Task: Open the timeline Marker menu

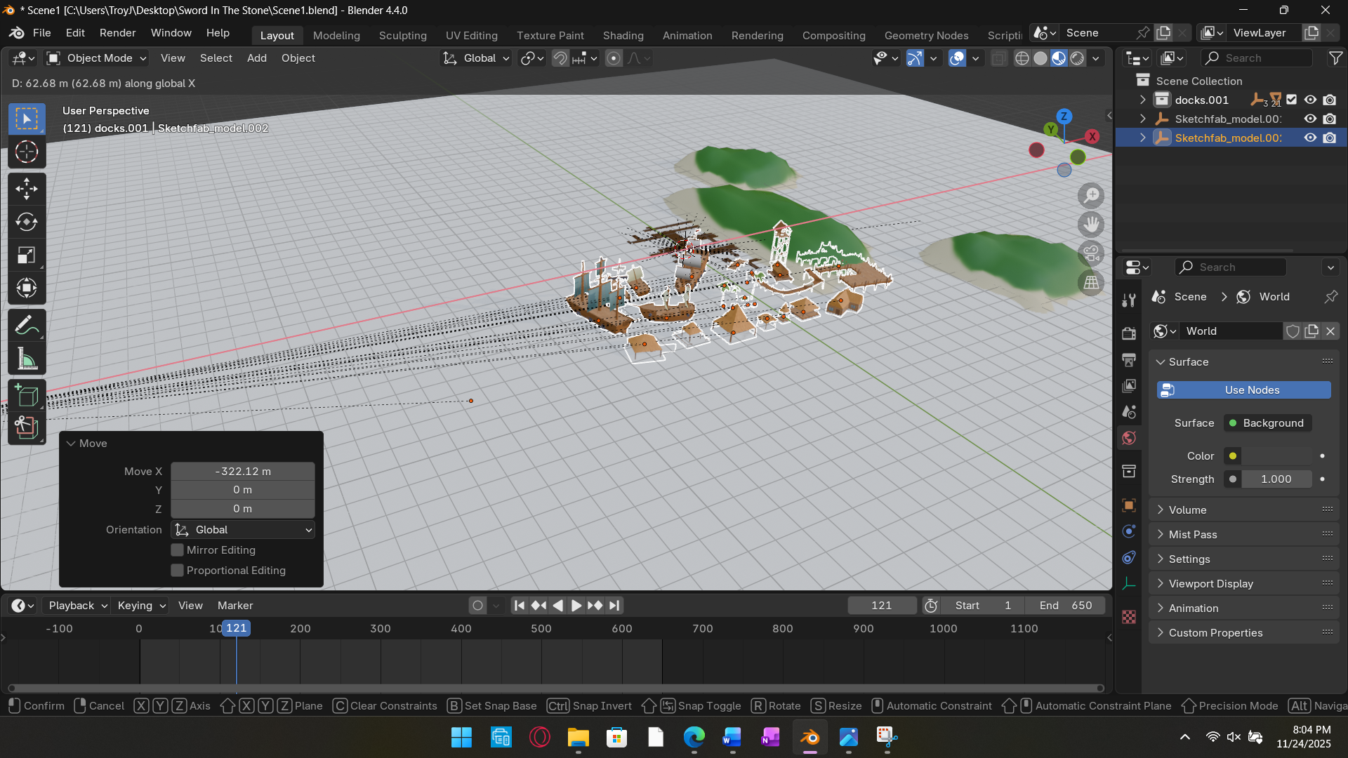Action: 235,606
